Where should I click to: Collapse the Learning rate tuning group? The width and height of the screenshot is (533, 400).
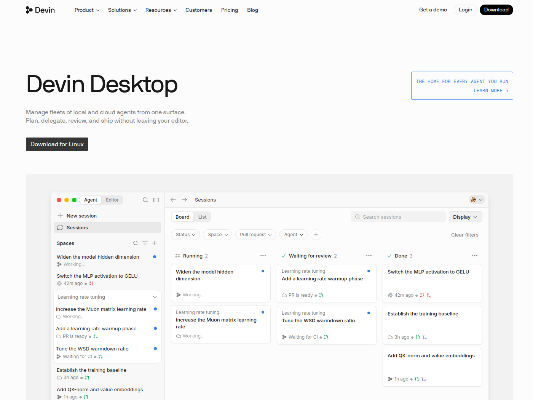155,297
